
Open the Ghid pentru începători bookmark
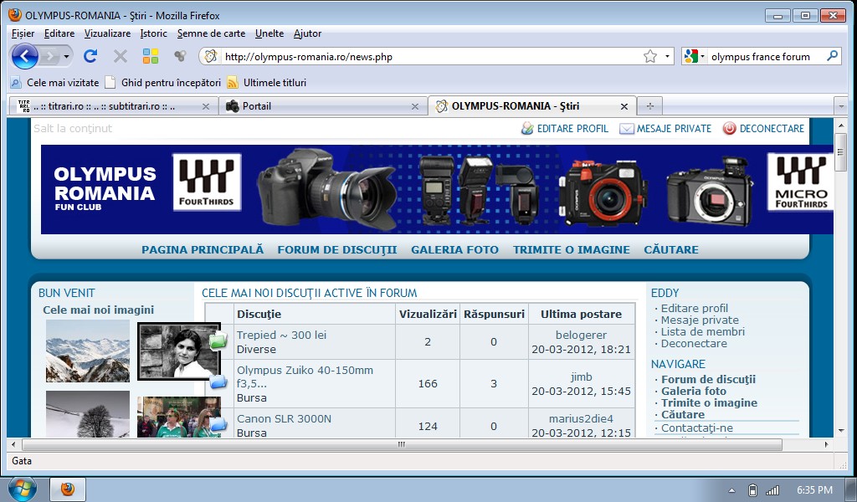pyautogui.click(x=163, y=83)
